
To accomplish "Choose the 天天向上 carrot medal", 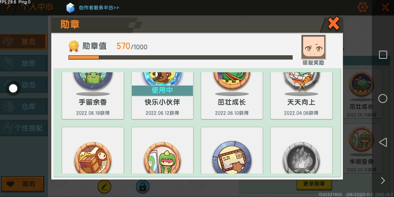I will pos(301,95).
